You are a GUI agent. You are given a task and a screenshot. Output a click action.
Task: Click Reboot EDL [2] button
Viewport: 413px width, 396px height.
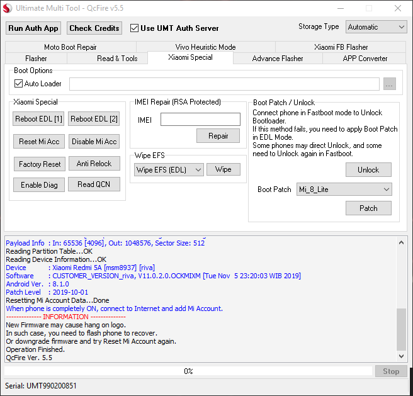coord(94,119)
